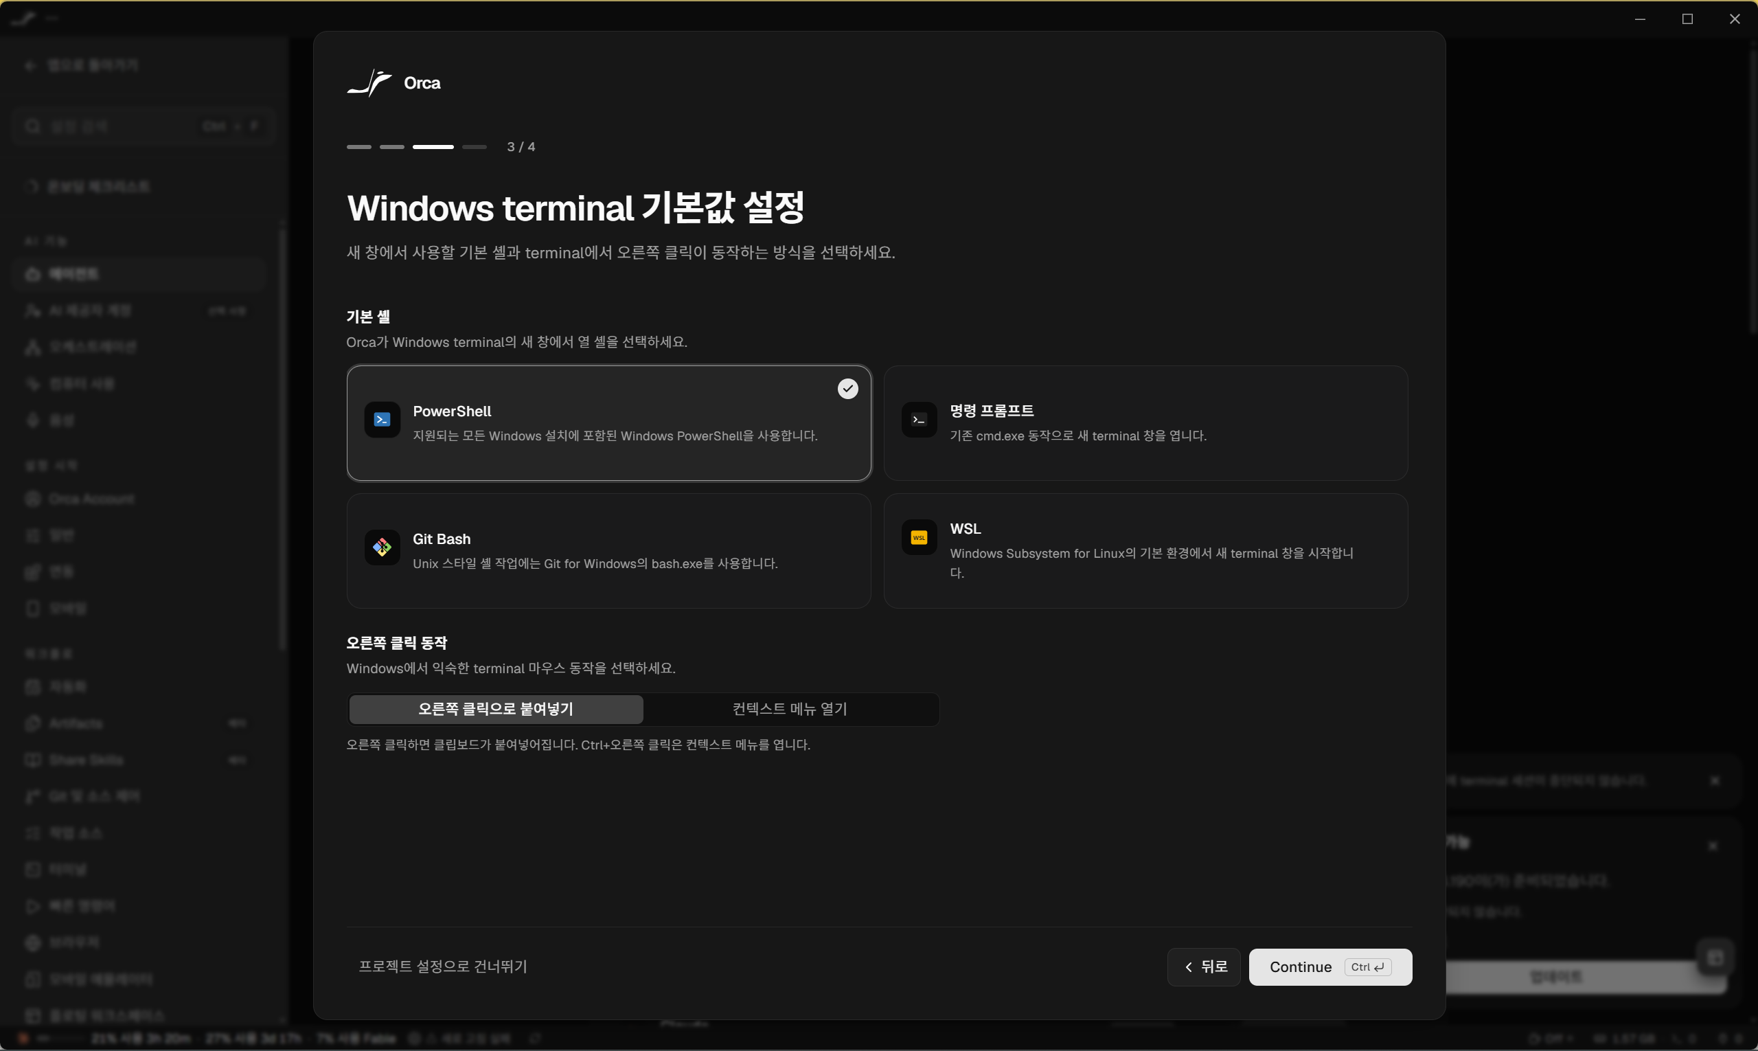1758x1051 pixels.
Task: Click the 'Windows terminal 기본값 설정' heading
Action: point(575,207)
